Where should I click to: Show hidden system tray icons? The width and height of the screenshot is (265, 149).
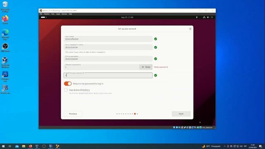point(224,146)
